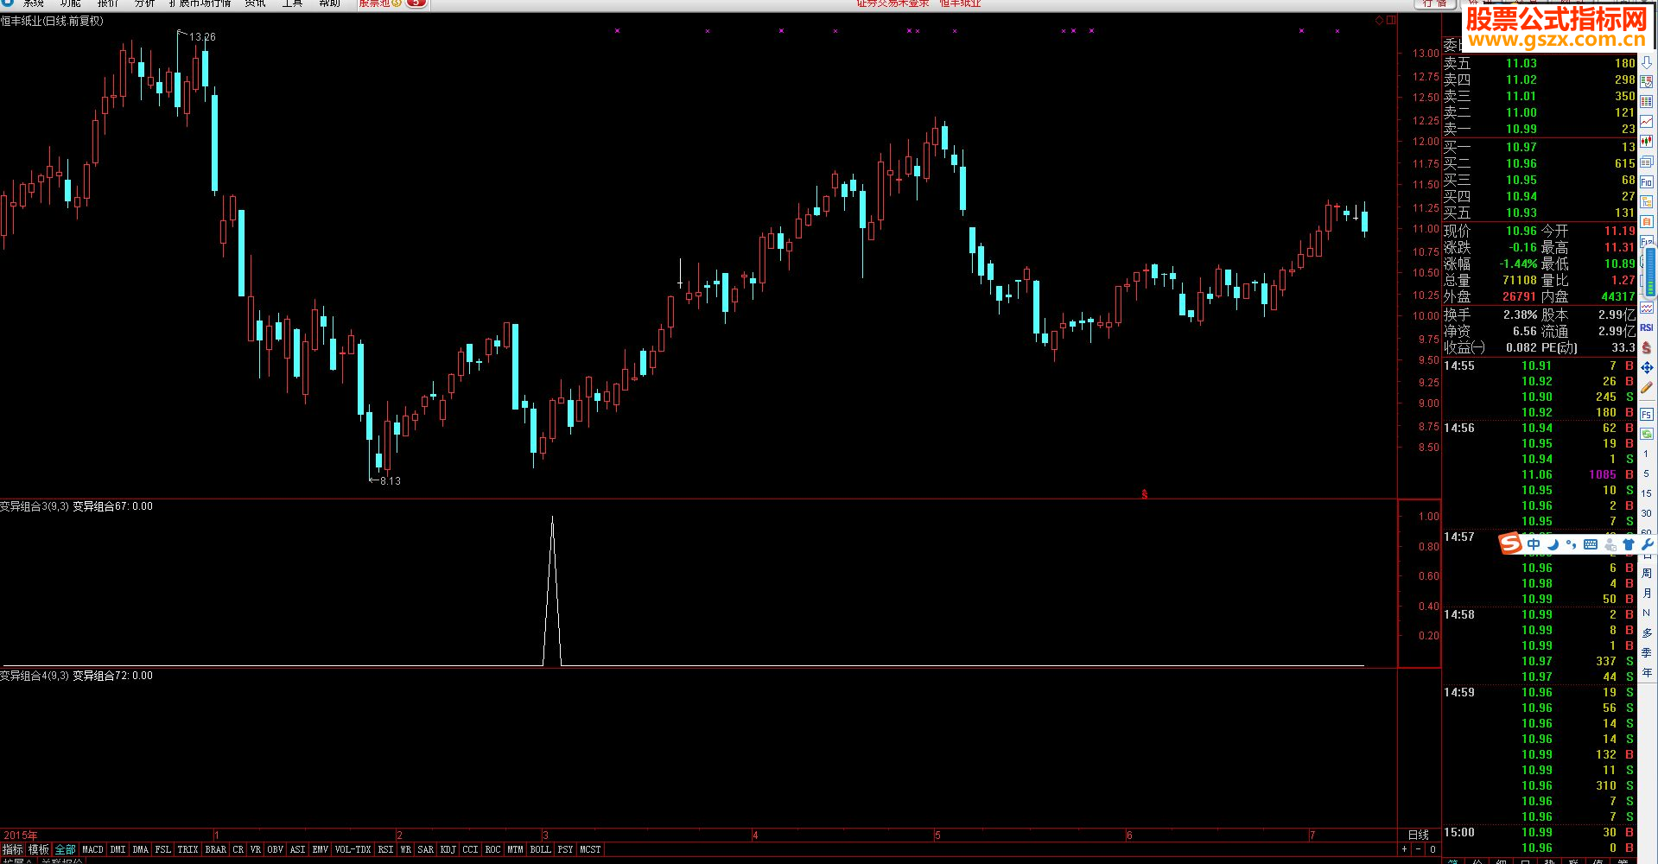1658x864 pixels.
Task: Toggle the Sogou moon half-width icon
Action: tap(1553, 544)
